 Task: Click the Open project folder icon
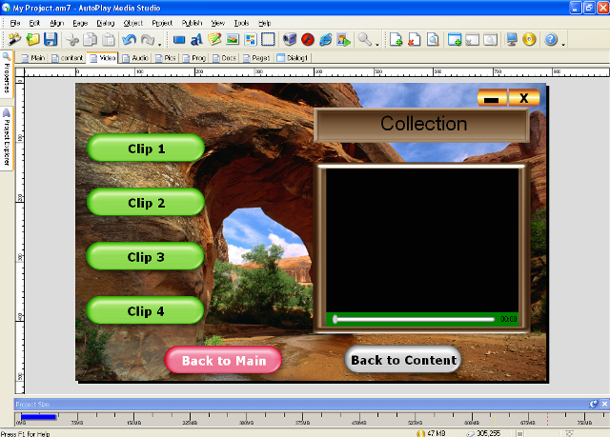coord(33,40)
